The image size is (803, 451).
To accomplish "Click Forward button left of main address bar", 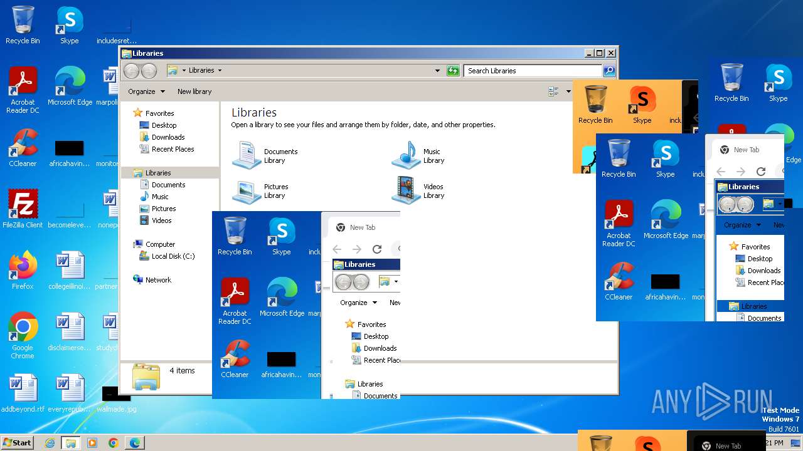I will 149,71.
